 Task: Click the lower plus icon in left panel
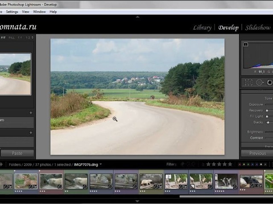click(x=31, y=133)
